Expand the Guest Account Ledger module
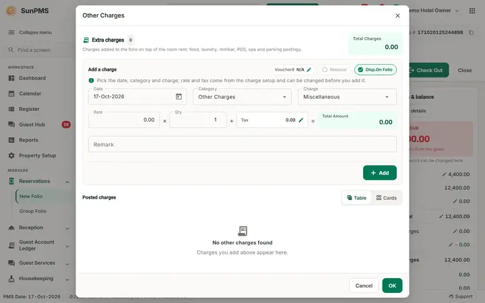485x303 pixels. coord(67,246)
